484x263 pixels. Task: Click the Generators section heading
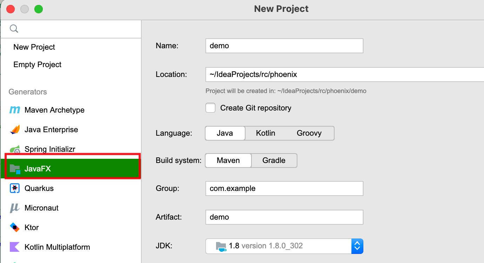pyautogui.click(x=28, y=92)
